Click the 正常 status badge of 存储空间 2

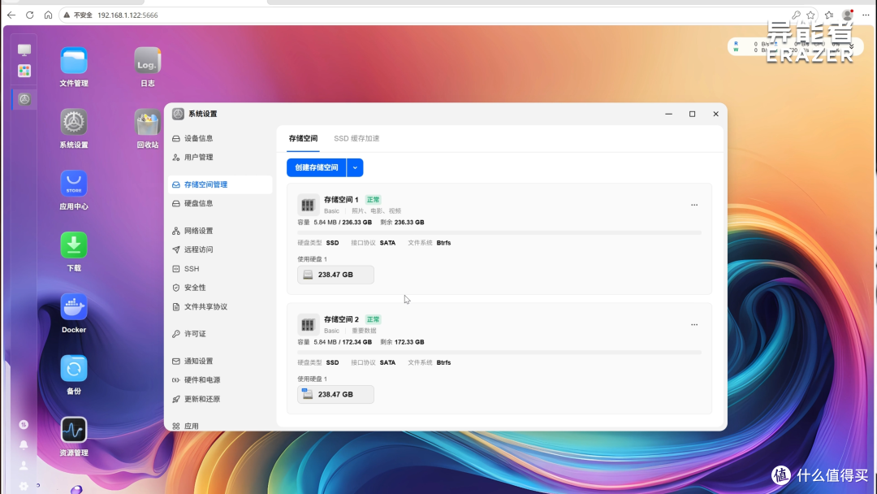click(373, 319)
